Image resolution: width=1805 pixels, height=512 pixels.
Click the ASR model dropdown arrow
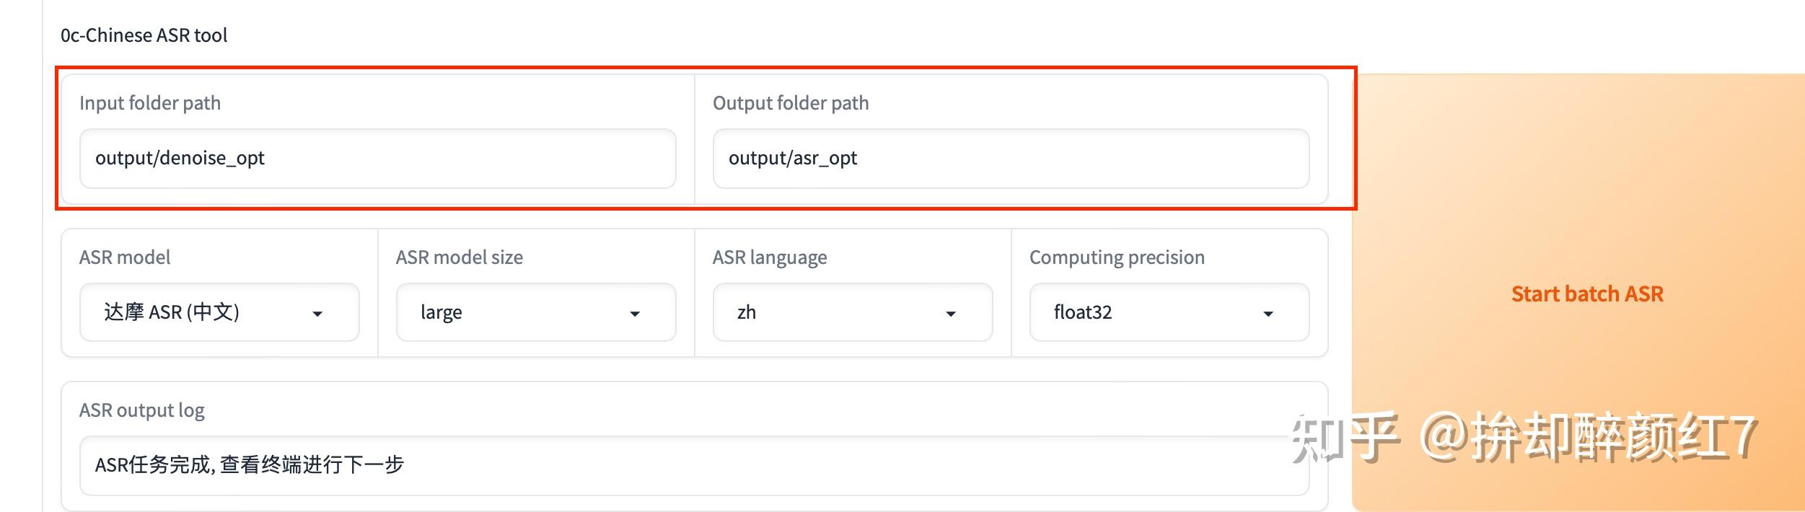(x=317, y=314)
